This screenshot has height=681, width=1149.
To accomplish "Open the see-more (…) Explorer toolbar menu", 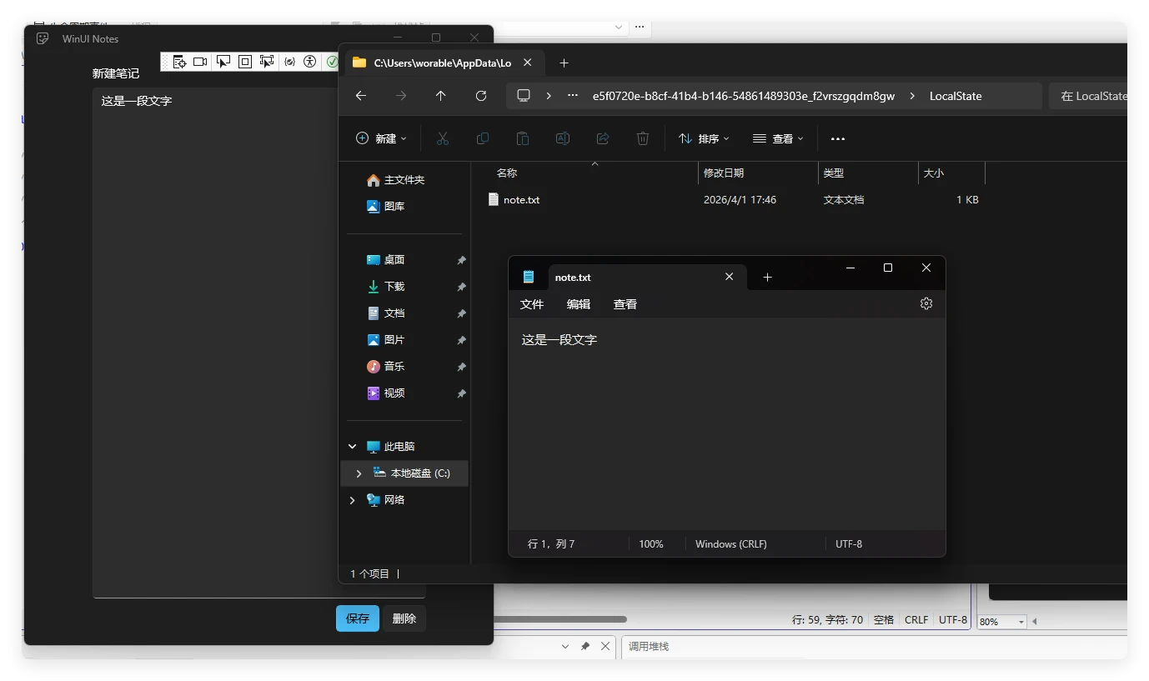I will [838, 138].
